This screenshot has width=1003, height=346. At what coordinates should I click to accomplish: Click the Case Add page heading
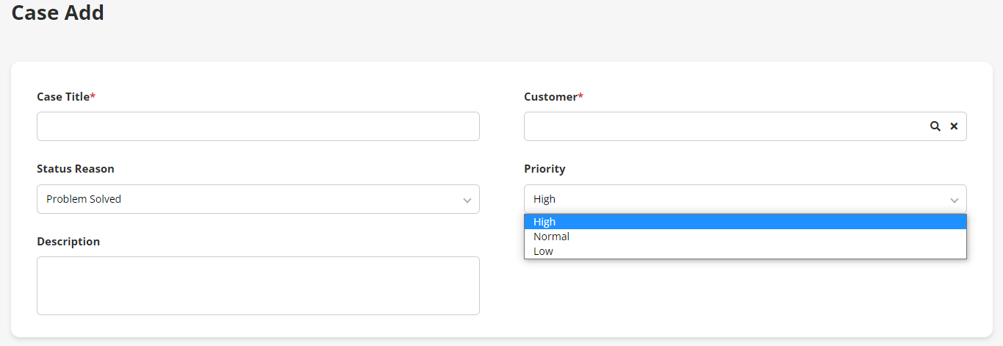tap(57, 12)
